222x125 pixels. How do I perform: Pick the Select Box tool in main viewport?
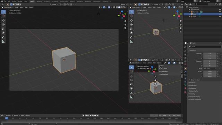pos(3,12)
